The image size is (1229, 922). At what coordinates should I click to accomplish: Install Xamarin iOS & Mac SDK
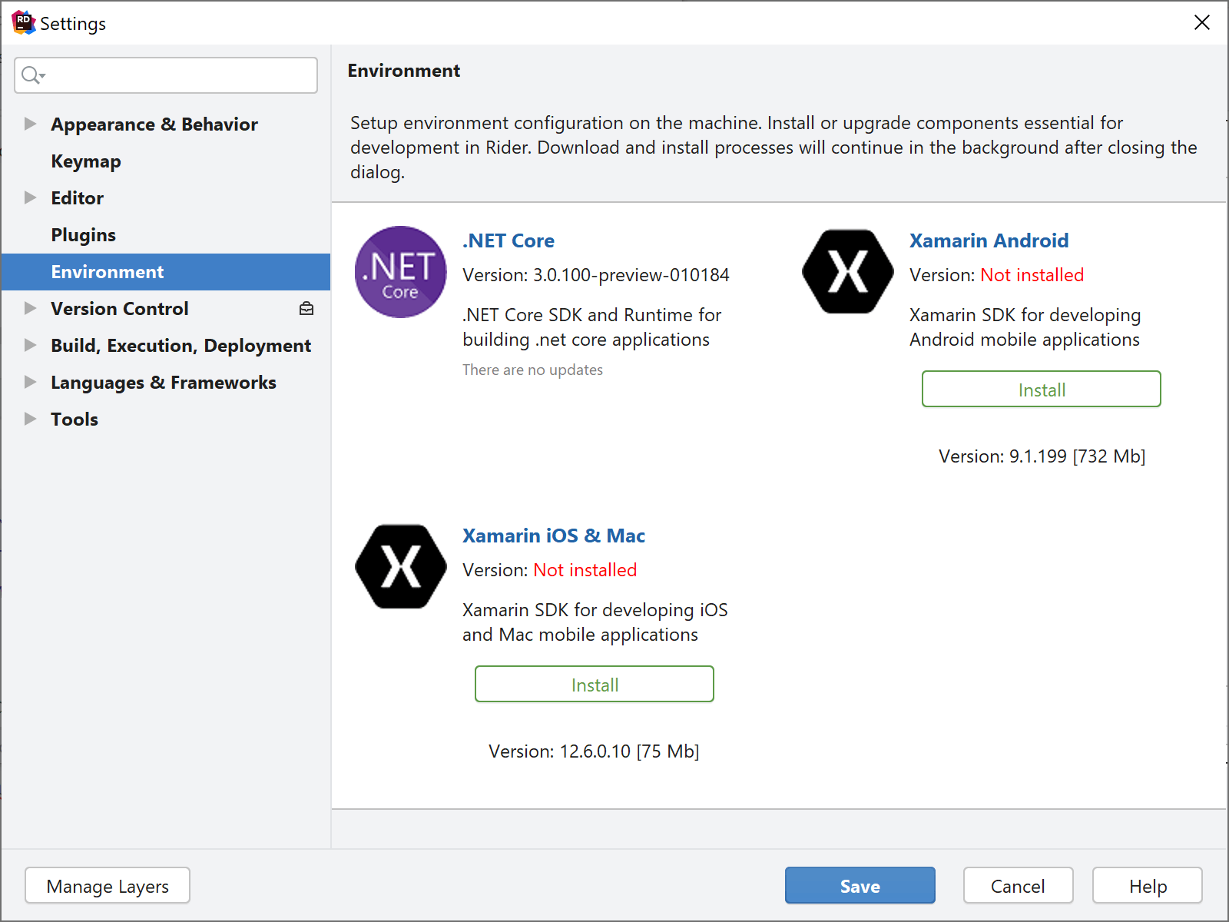594,684
